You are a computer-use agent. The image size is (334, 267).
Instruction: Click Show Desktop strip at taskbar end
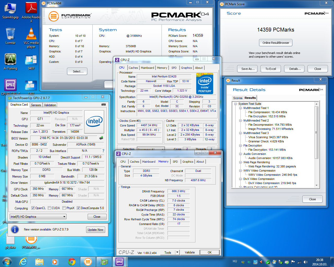click(x=332, y=262)
